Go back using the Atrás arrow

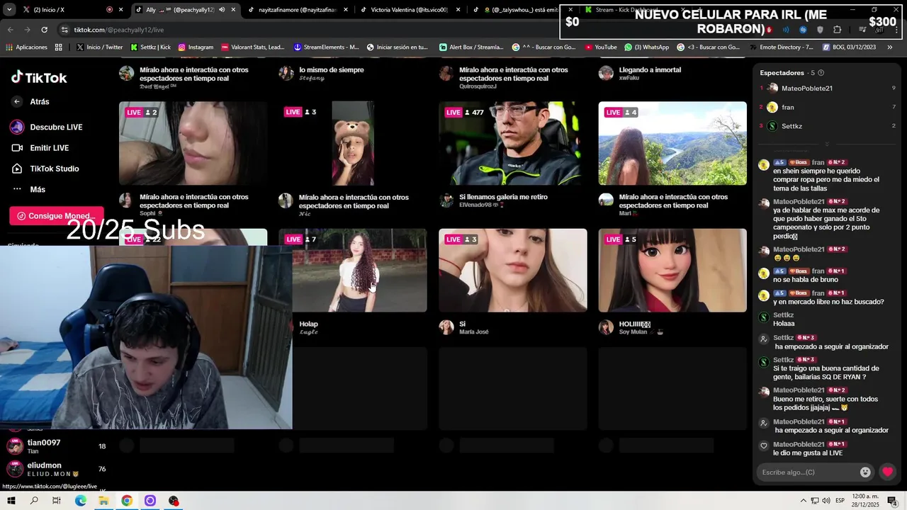pyautogui.click(x=17, y=101)
